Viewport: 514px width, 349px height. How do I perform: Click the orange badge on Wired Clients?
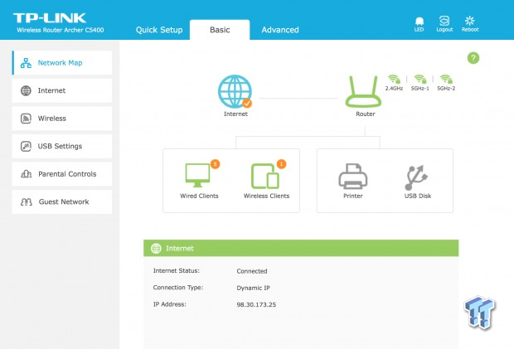click(215, 164)
